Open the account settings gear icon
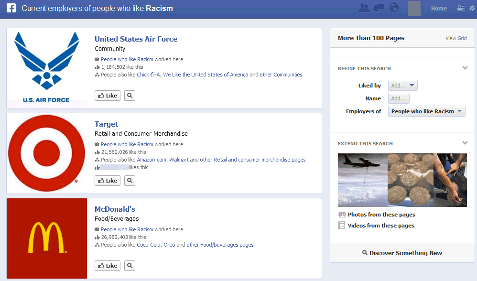 (x=472, y=8)
